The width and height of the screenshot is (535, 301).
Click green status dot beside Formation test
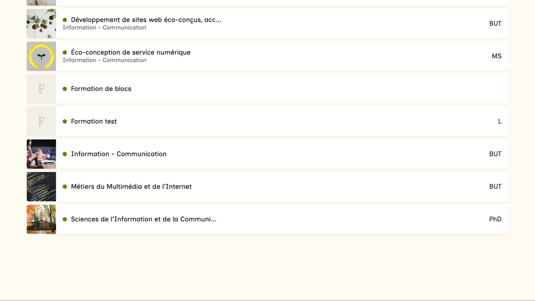click(65, 121)
